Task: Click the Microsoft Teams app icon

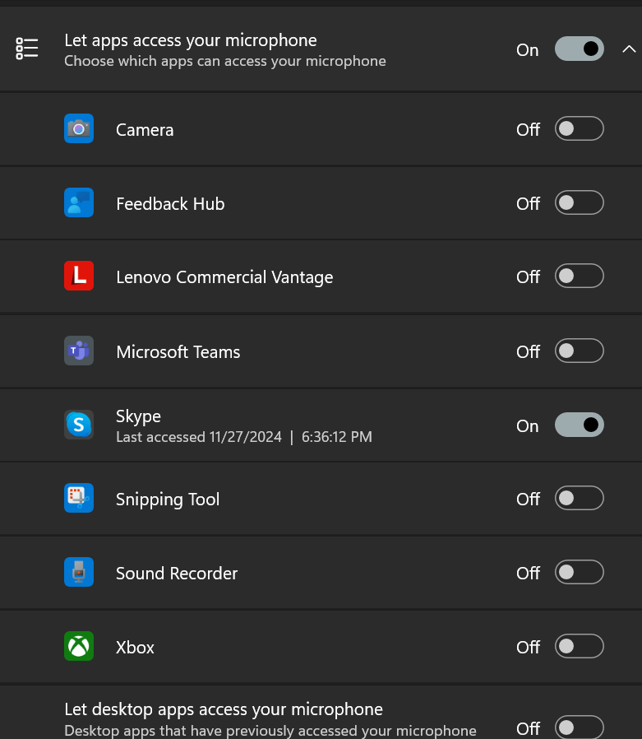Action: 79,351
